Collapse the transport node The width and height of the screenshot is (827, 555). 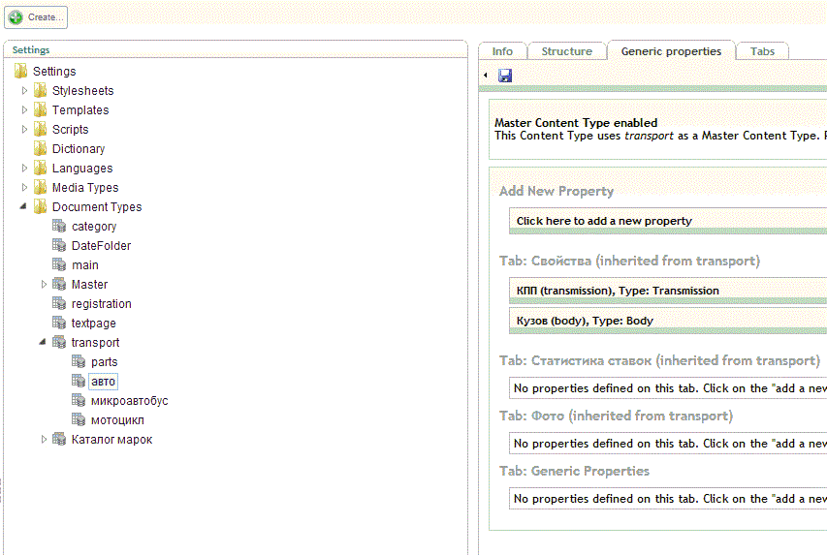tap(45, 343)
